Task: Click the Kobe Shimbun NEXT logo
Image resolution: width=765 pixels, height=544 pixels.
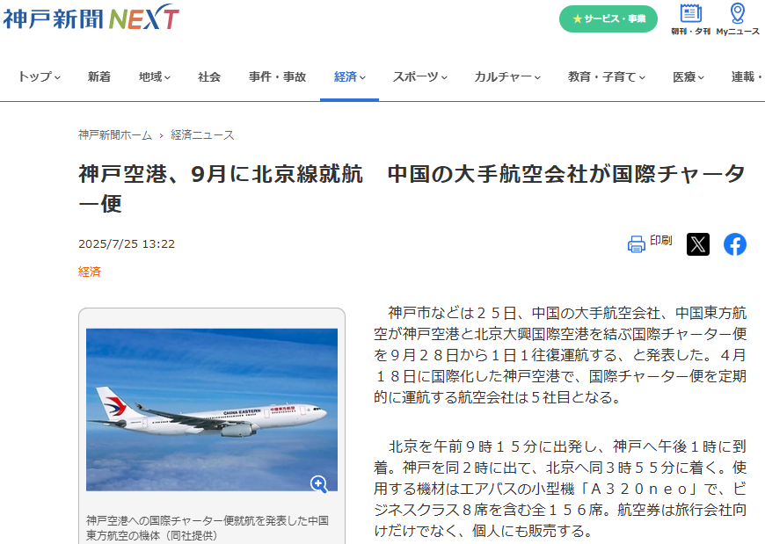Action: tap(91, 18)
